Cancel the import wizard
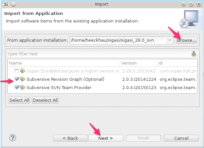Screen dimensions: 204x148 point(181,138)
